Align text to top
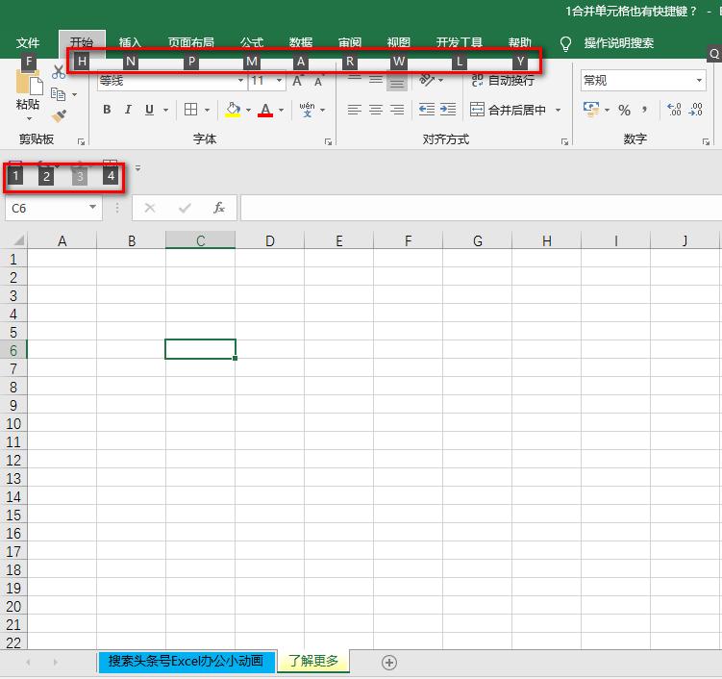Image resolution: width=722 pixels, height=679 pixels. tap(355, 78)
